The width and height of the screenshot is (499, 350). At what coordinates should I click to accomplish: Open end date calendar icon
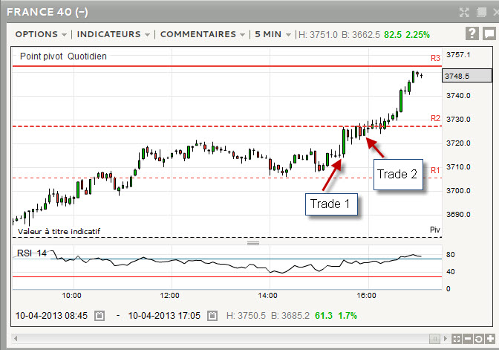point(212,316)
